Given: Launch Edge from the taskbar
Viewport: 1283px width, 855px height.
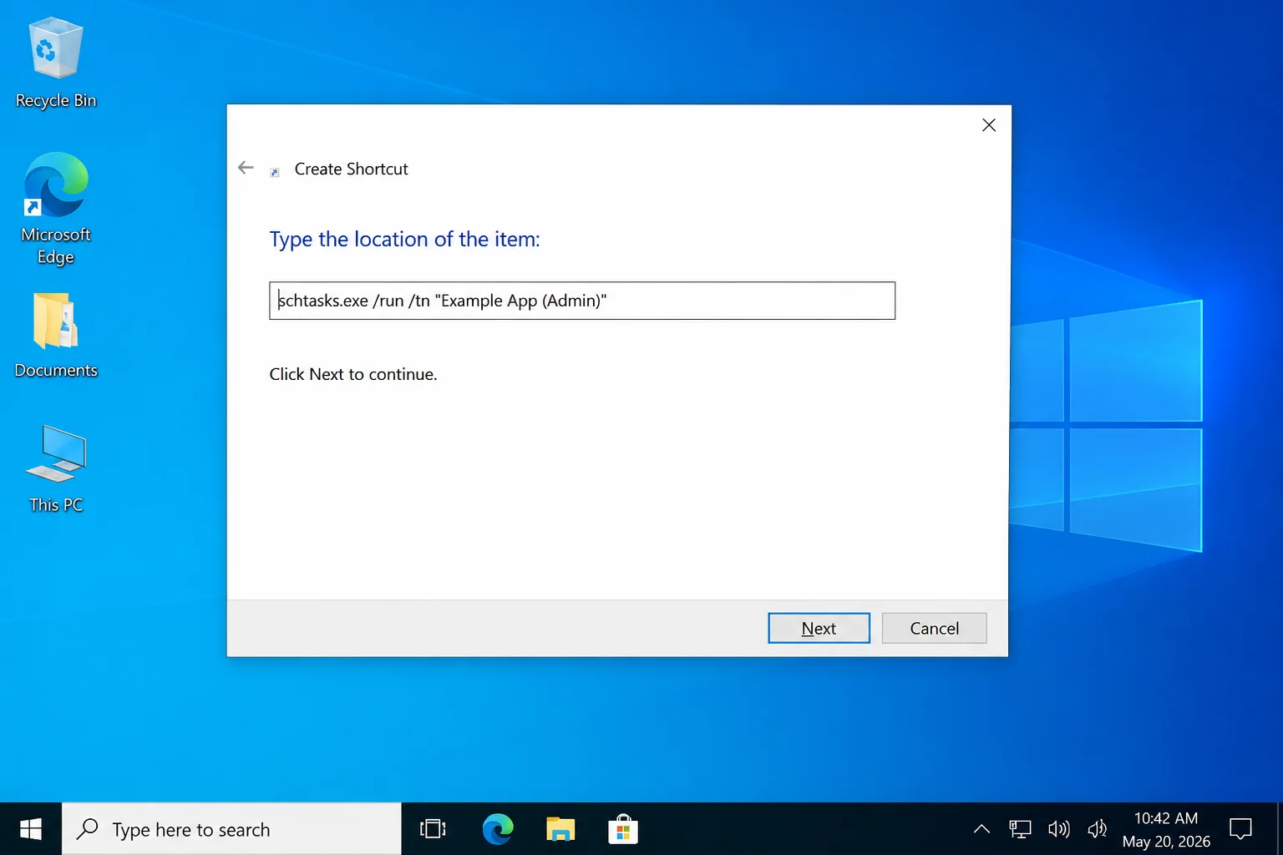Looking at the screenshot, I should pos(498,829).
